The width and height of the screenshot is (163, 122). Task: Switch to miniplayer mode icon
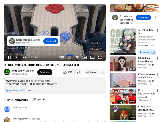(85, 57)
